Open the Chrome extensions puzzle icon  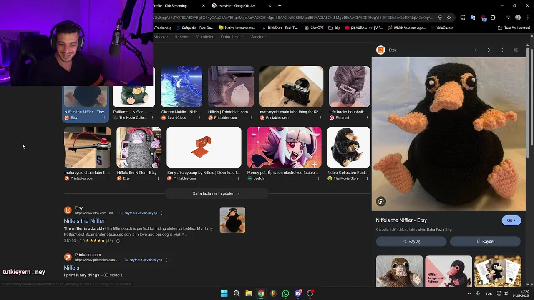pos(493,17)
